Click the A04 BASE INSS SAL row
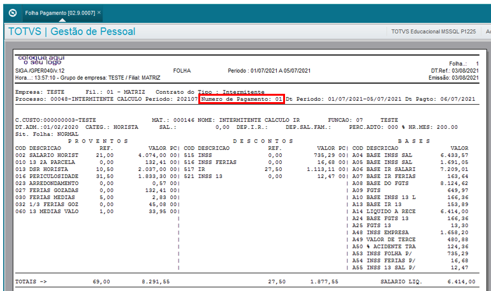The height and width of the screenshot is (291, 491). 411,155
